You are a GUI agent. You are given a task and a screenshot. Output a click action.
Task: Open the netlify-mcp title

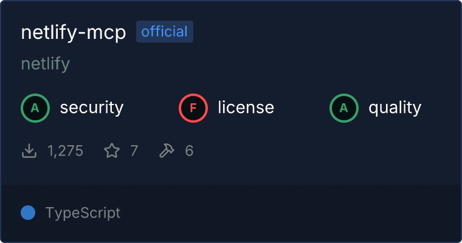tap(74, 32)
